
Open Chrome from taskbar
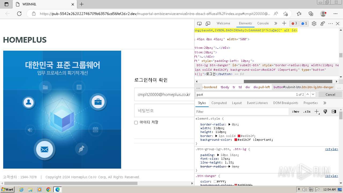49,190
